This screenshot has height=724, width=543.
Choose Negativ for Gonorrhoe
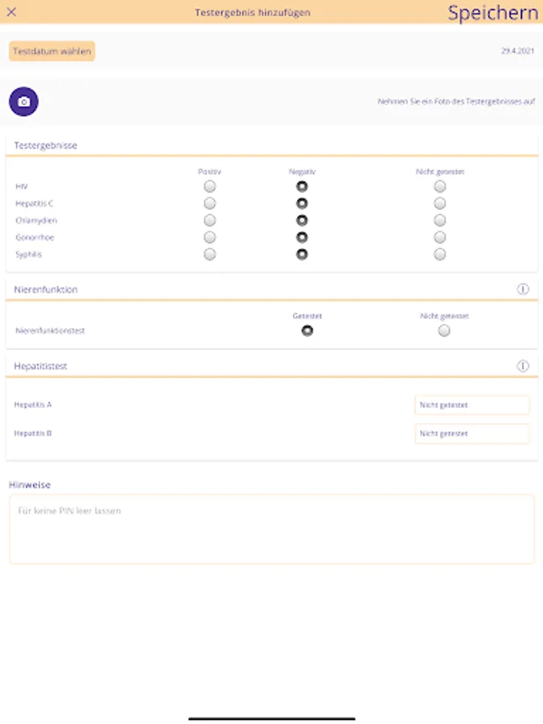302,237
